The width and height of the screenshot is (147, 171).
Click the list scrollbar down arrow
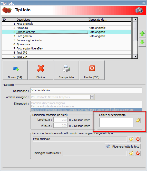tap(135, 56)
